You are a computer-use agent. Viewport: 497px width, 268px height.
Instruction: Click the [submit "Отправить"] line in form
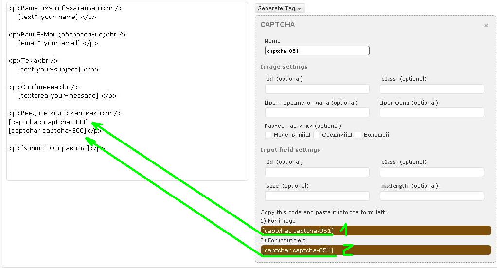pyautogui.click(x=55, y=148)
